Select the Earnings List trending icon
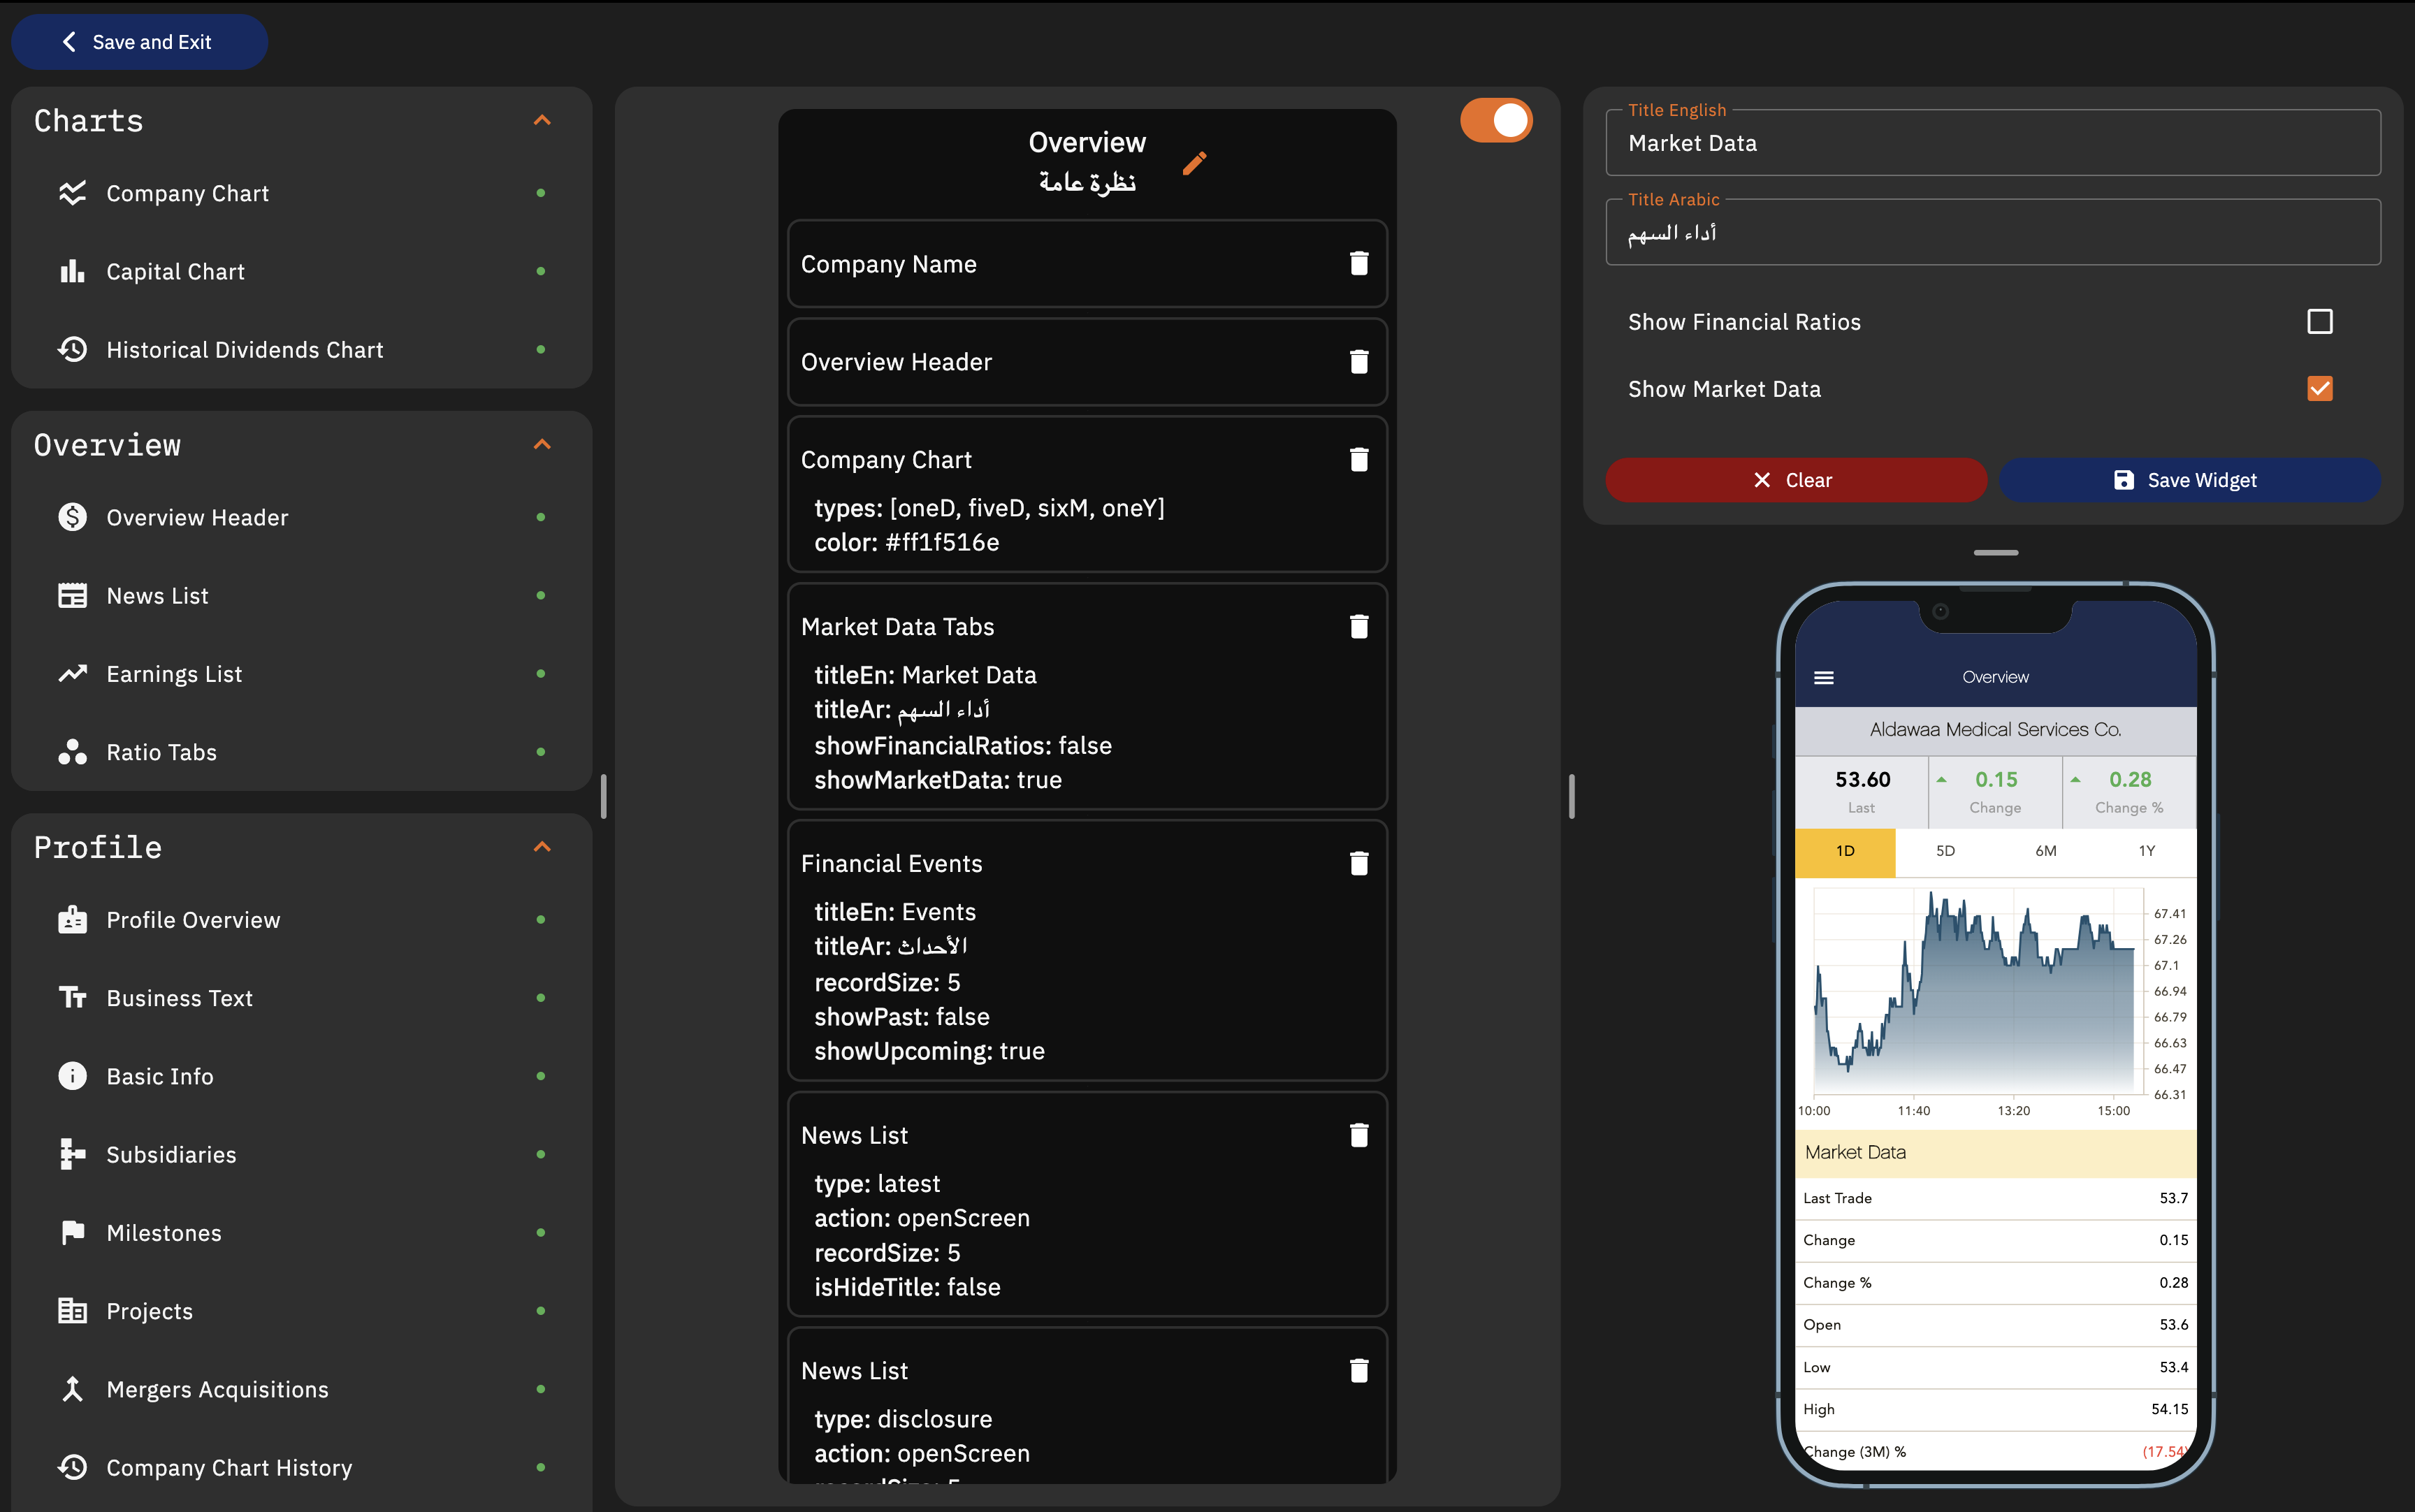Screen dimensions: 2415x1512 [x=71, y=673]
